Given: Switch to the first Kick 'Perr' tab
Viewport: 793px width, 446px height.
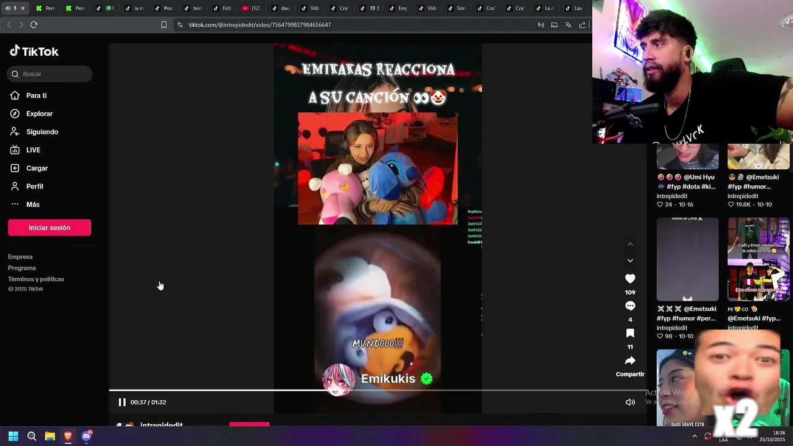Looking at the screenshot, I should point(46,8).
